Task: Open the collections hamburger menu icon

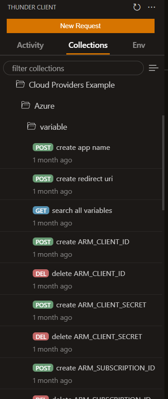Action: pyautogui.click(x=154, y=68)
